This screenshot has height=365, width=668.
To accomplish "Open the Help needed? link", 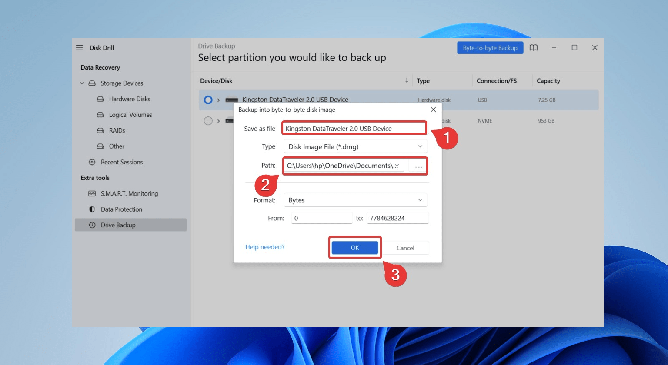I will coord(265,247).
